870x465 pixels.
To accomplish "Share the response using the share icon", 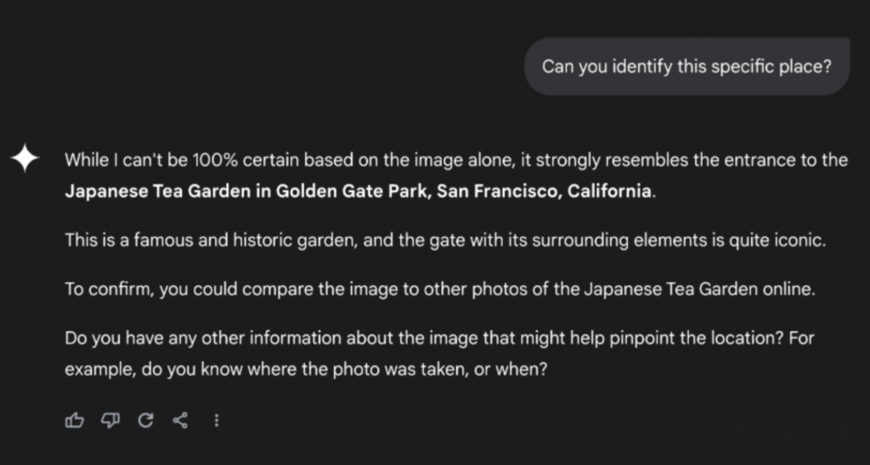I will pos(180,420).
